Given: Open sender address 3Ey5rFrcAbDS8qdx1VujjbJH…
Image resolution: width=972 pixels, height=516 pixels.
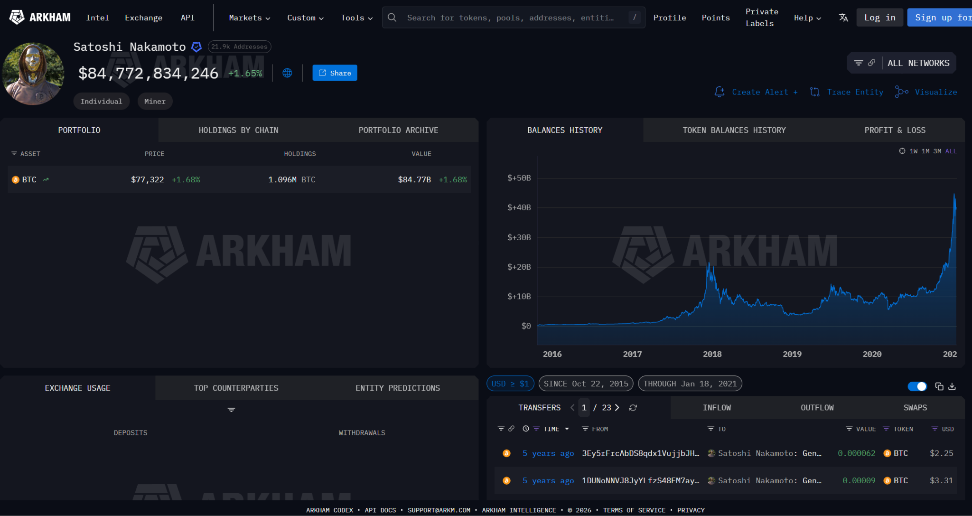Looking at the screenshot, I should pos(640,453).
